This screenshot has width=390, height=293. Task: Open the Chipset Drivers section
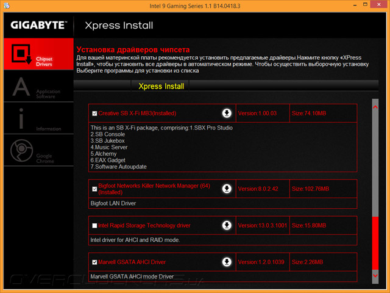click(x=38, y=54)
